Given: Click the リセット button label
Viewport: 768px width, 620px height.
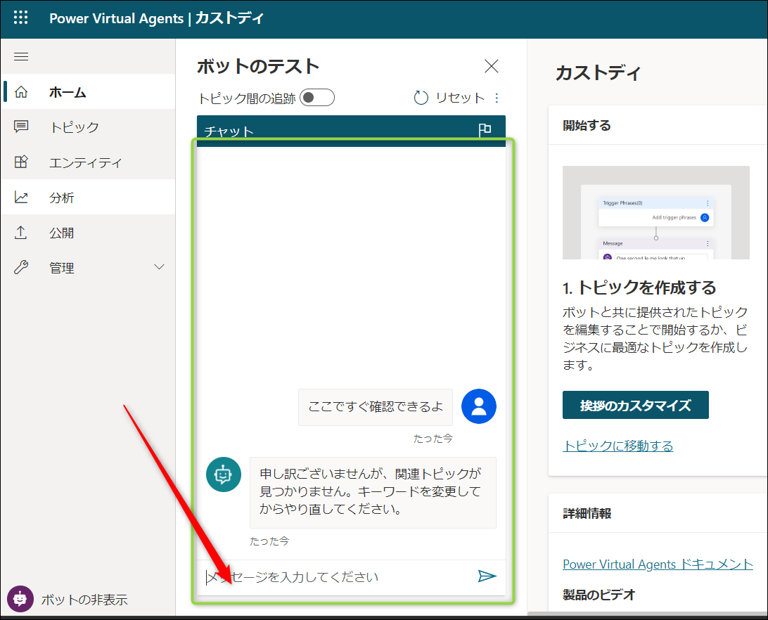Looking at the screenshot, I should [x=460, y=98].
